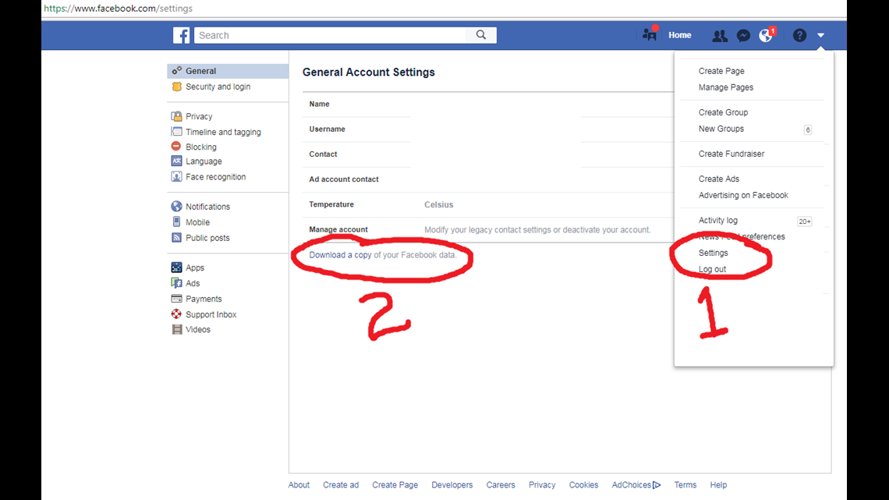Open the friend finder icon with red dot
889x500 pixels.
[x=650, y=34]
